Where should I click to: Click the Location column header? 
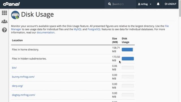17,40
